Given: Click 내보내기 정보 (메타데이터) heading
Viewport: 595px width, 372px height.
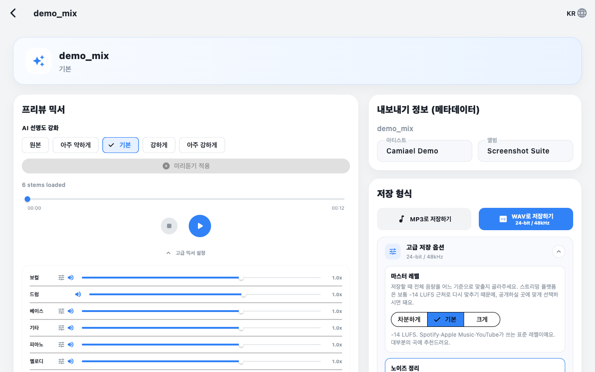Looking at the screenshot, I should pyautogui.click(x=428, y=110).
